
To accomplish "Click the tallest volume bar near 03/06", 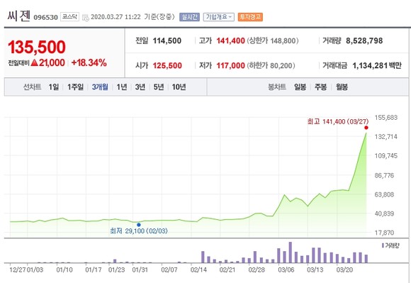I will (x=290, y=253).
